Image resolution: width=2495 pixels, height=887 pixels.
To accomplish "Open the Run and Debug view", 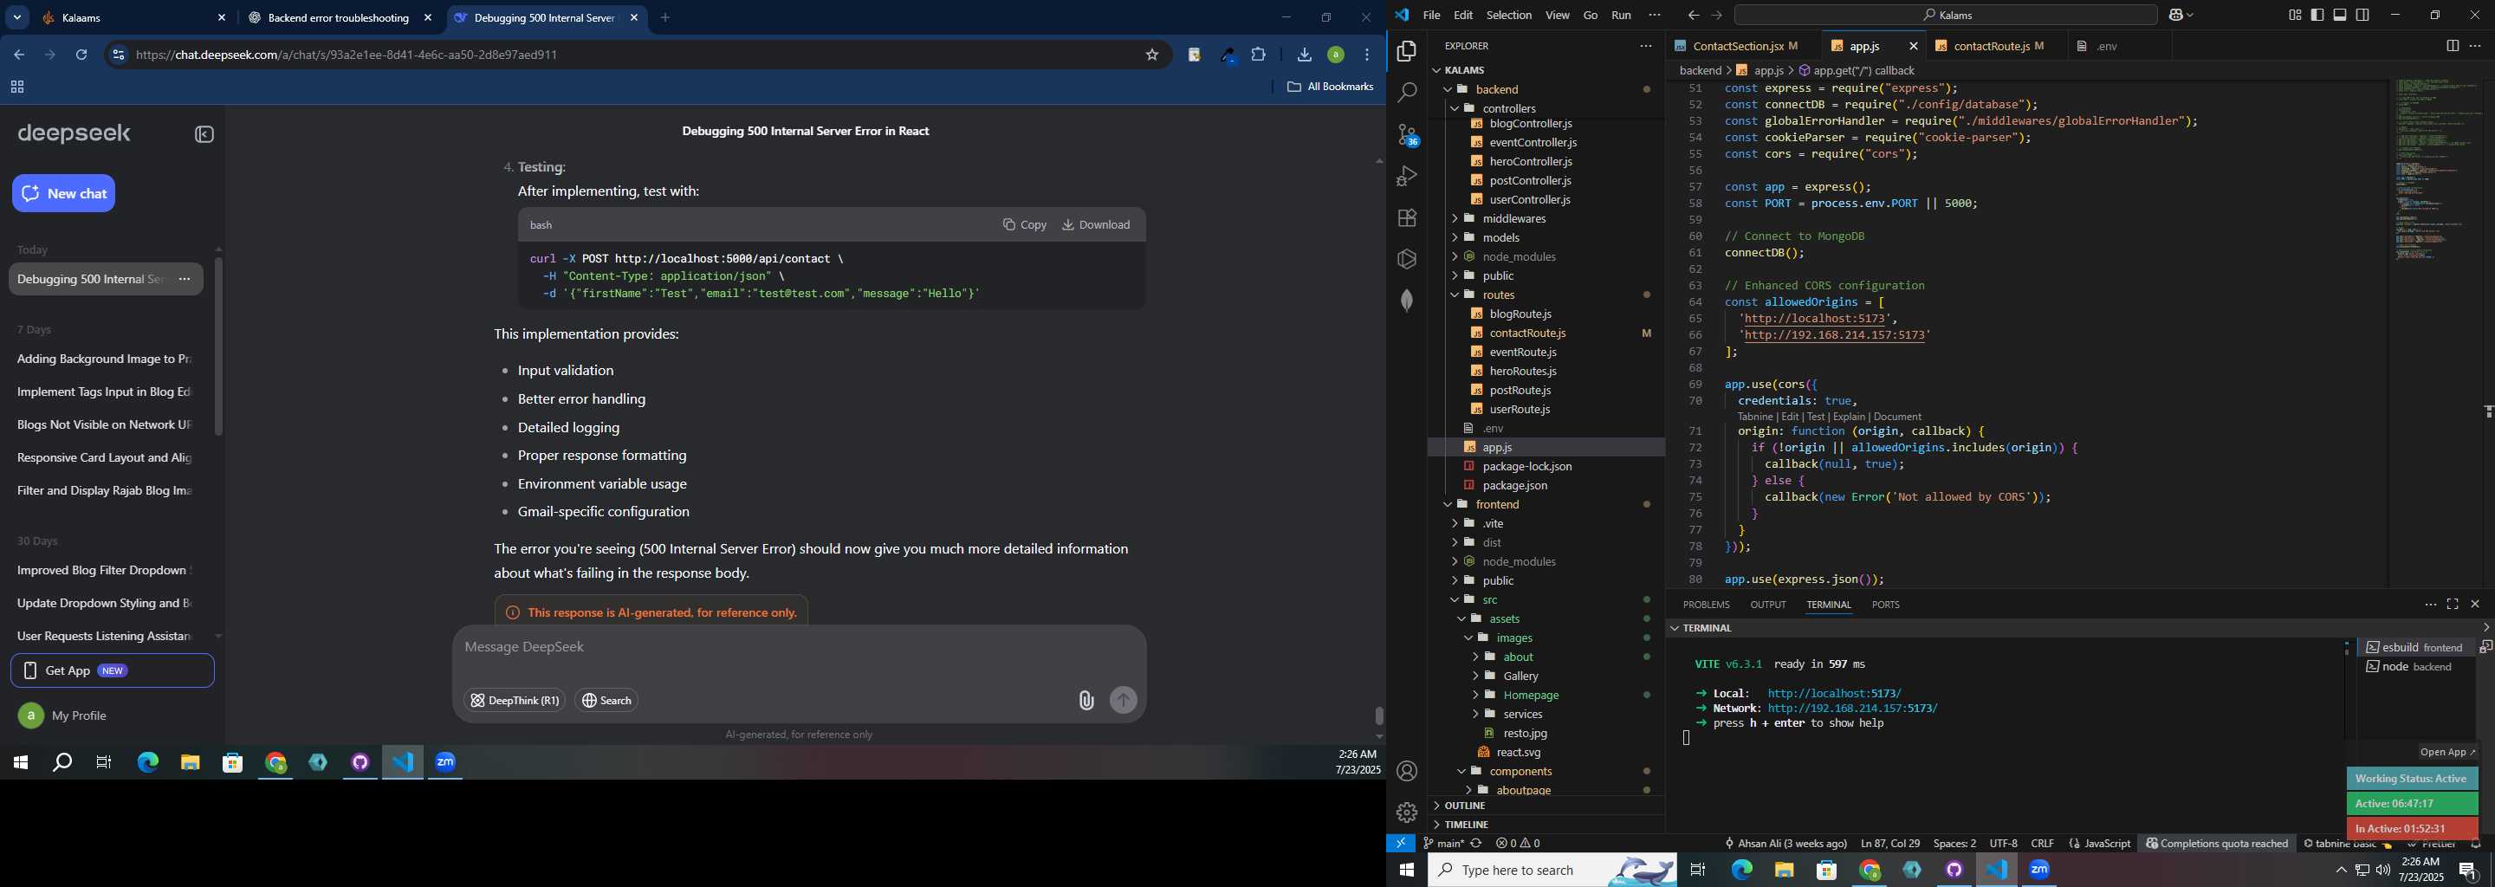I will pyautogui.click(x=1406, y=176).
